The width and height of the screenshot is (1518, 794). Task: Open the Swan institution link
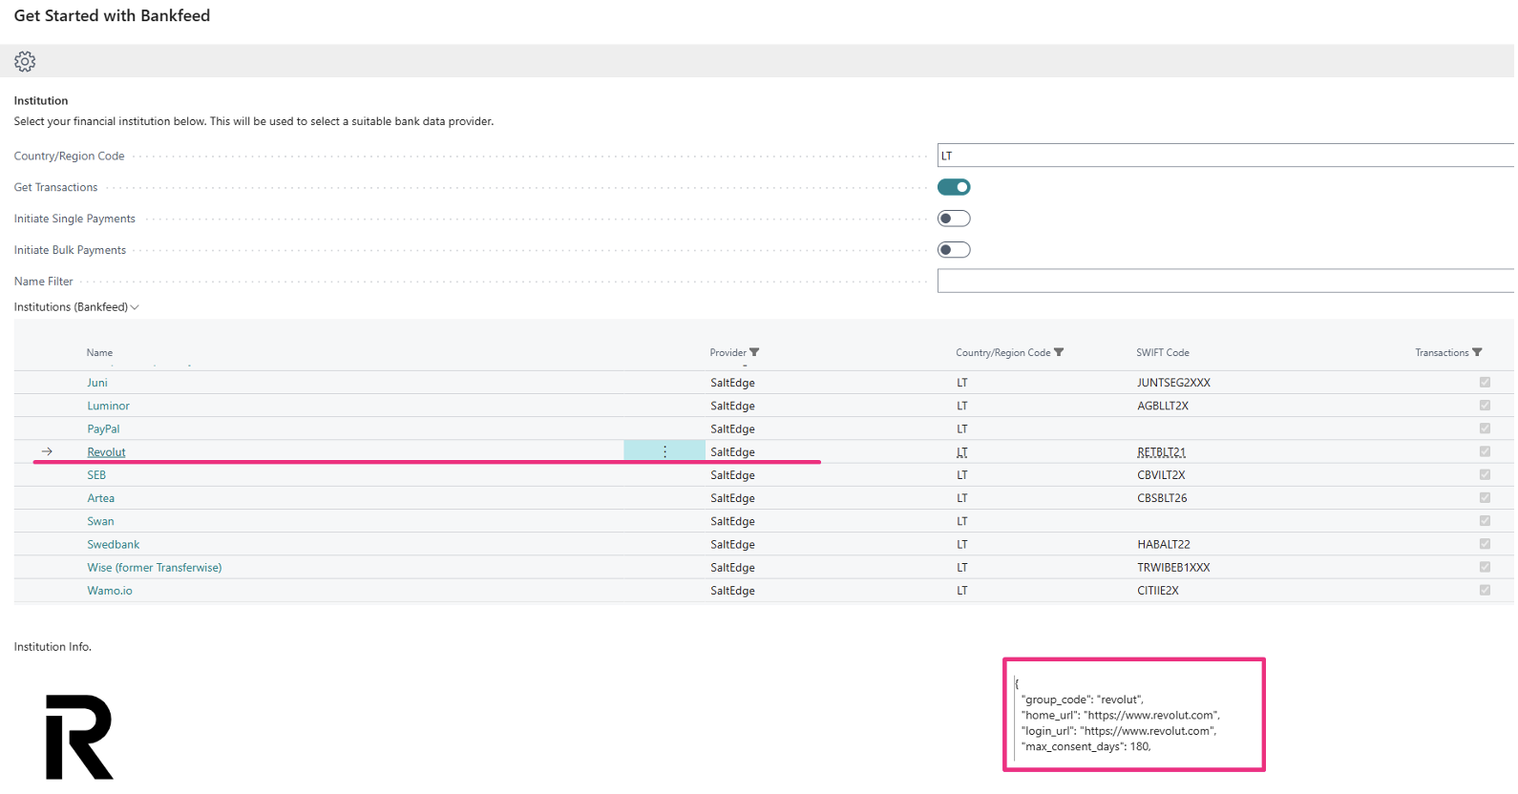point(100,521)
